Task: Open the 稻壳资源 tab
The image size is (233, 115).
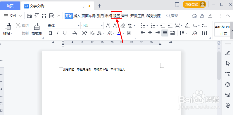Action: click(153, 16)
